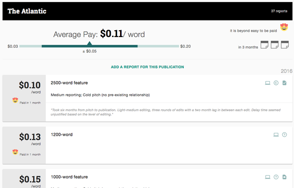
Task: Click the '$0.10' per word rate
Action: pyautogui.click(x=29, y=85)
